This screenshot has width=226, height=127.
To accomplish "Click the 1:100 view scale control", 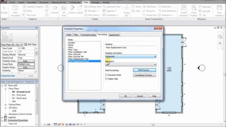I will click(47, 125).
